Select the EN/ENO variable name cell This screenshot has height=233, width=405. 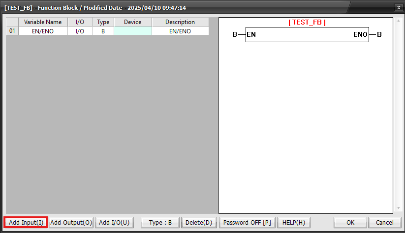(43, 31)
